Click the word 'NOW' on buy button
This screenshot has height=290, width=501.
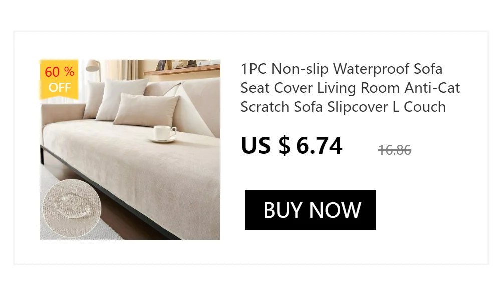[335, 210]
